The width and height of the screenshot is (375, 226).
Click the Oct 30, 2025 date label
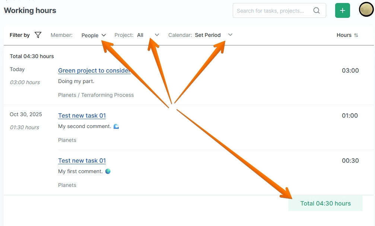pos(26,114)
